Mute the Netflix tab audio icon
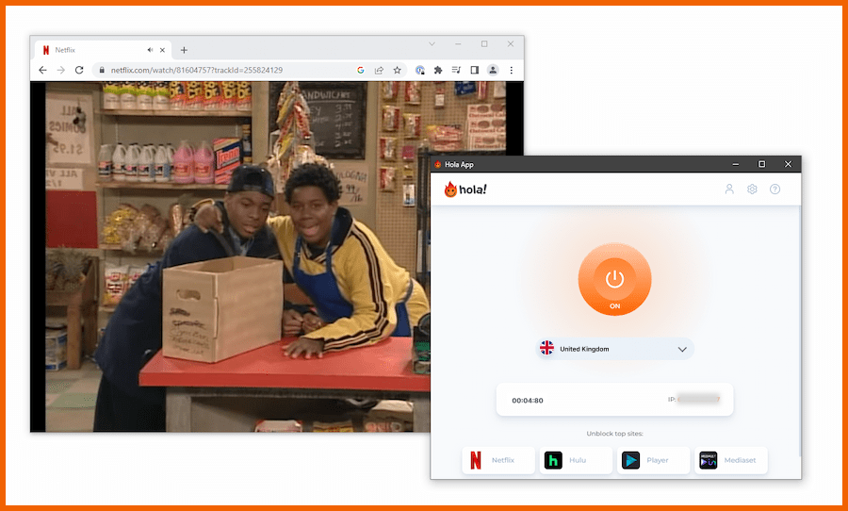Image resolution: width=848 pixels, height=511 pixels. (x=150, y=50)
